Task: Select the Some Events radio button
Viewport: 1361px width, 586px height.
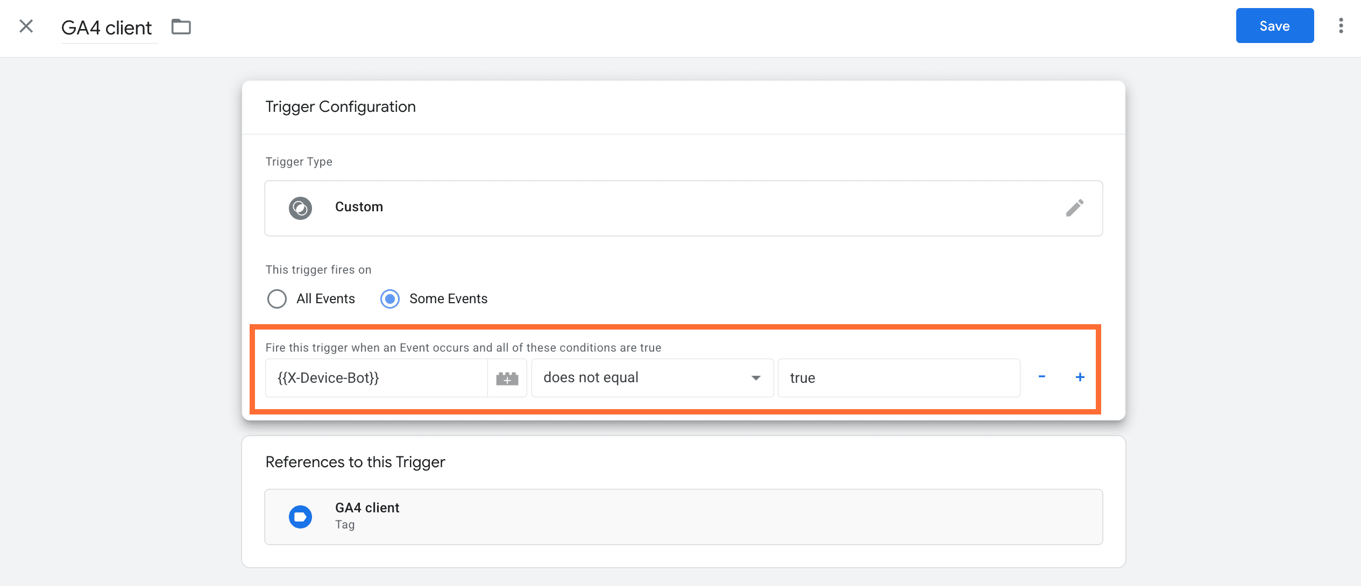Action: pyautogui.click(x=390, y=299)
